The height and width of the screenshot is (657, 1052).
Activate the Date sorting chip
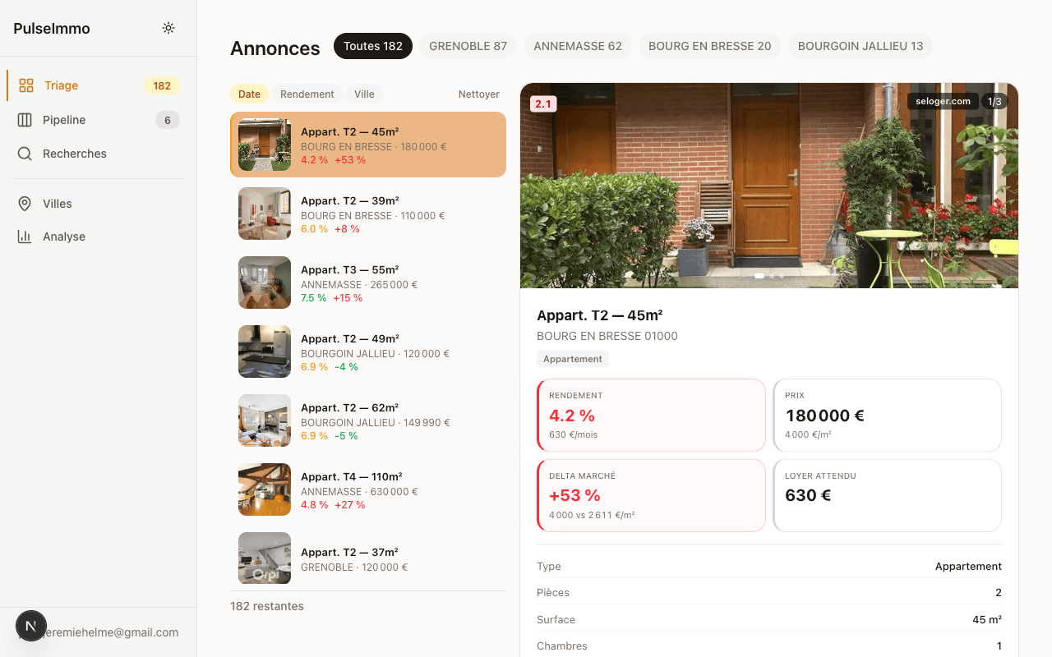click(249, 94)
